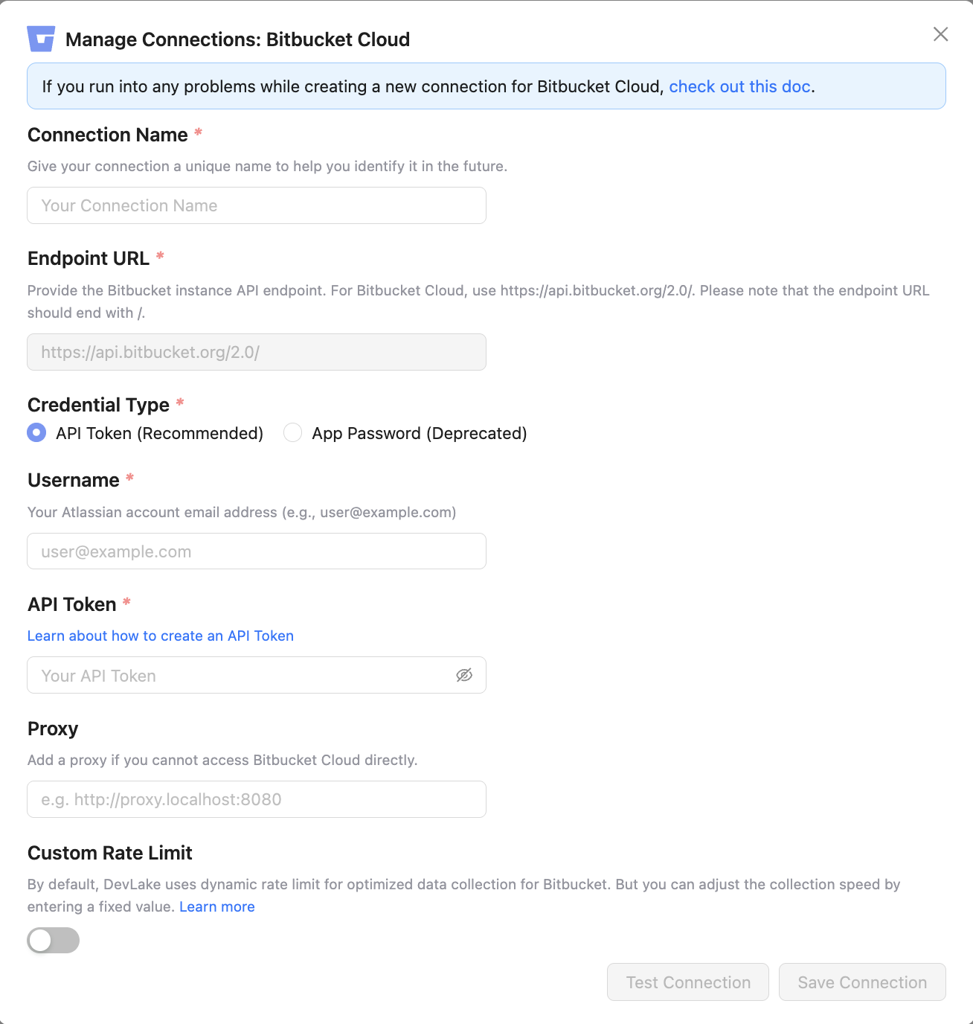Close the Manage Connections dialog
The height and width of the screenshot is (1024, 973).
coord(940,34)
